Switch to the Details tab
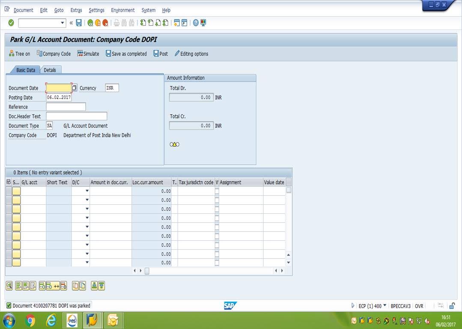462x329 pixels. coord(51,69)
